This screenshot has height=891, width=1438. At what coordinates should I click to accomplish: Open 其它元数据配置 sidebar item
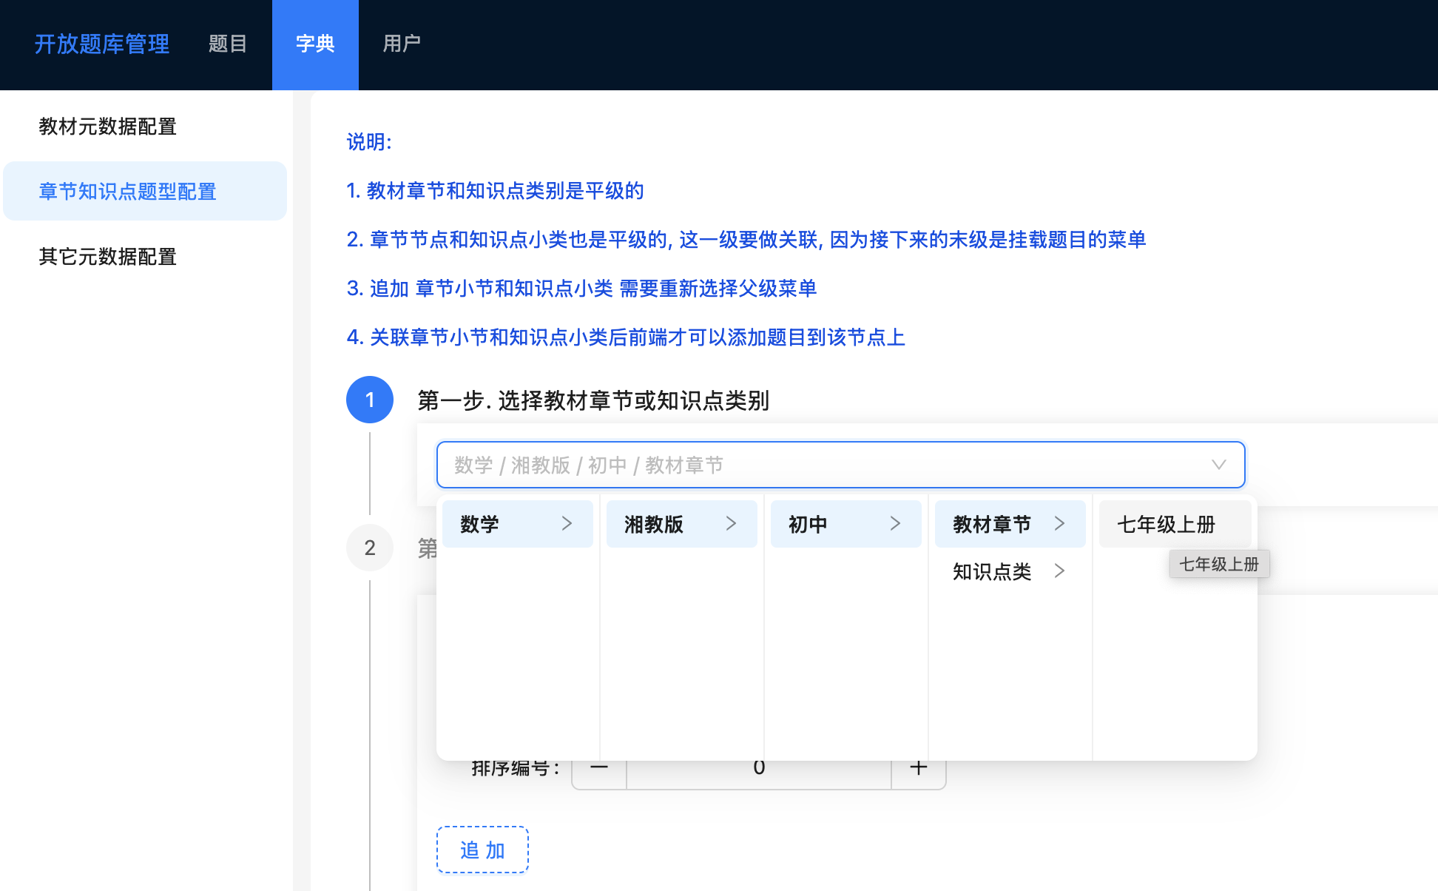pos(108,257)
